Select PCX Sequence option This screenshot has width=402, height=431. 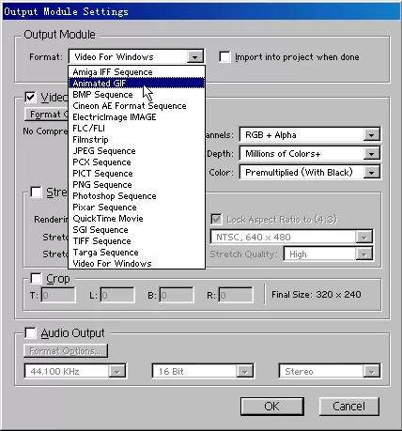pos(136,162)
